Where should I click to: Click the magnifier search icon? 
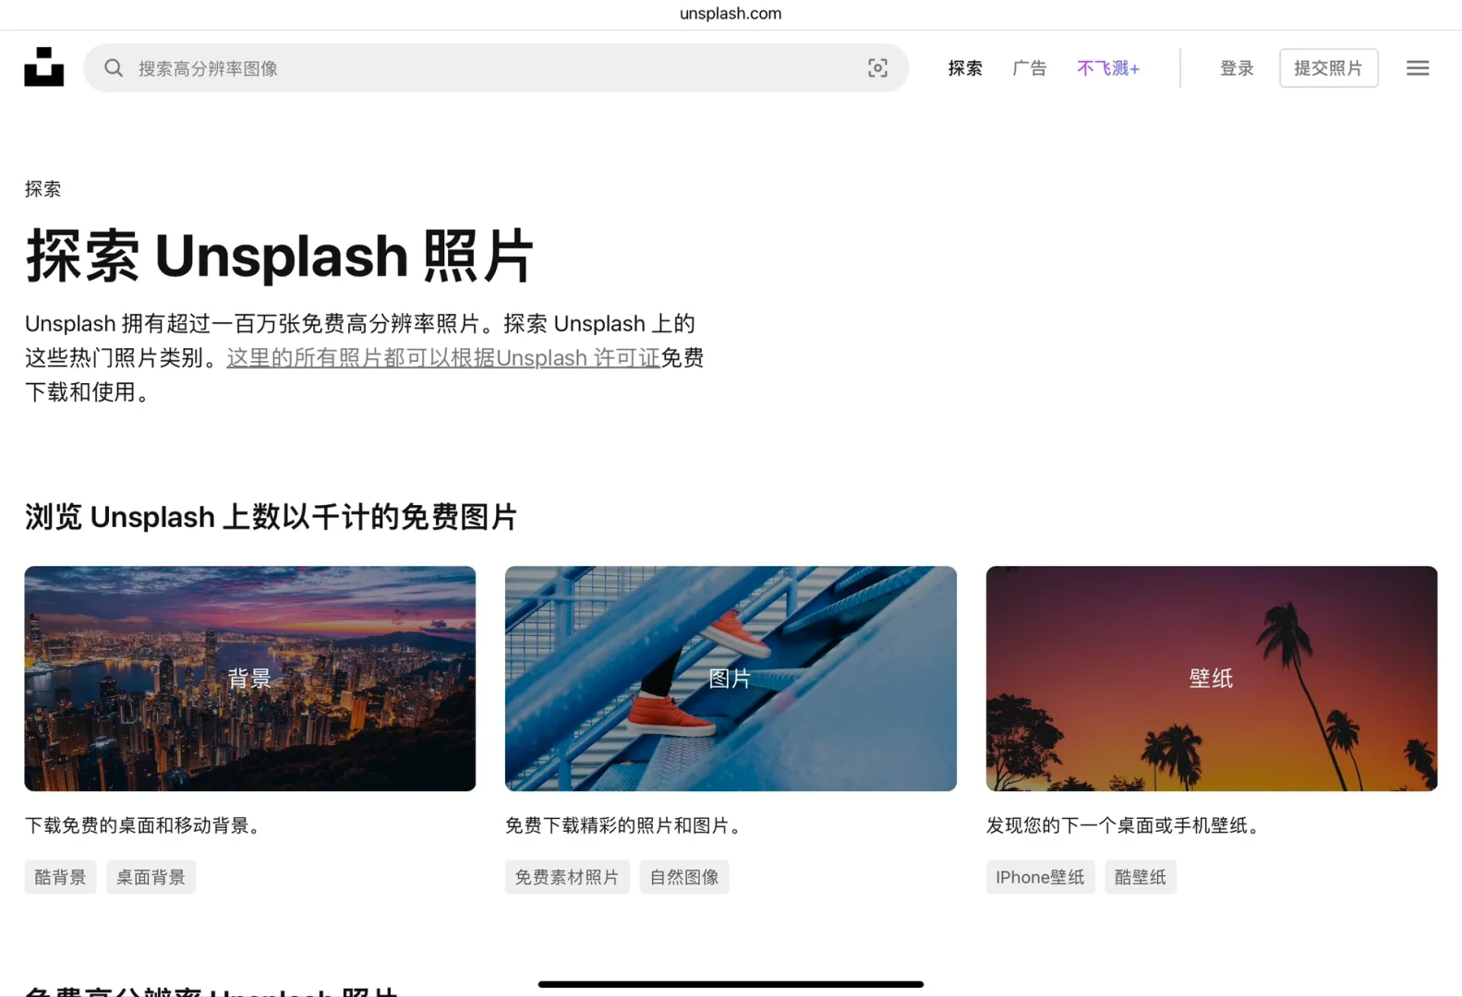tap(114, 68)
